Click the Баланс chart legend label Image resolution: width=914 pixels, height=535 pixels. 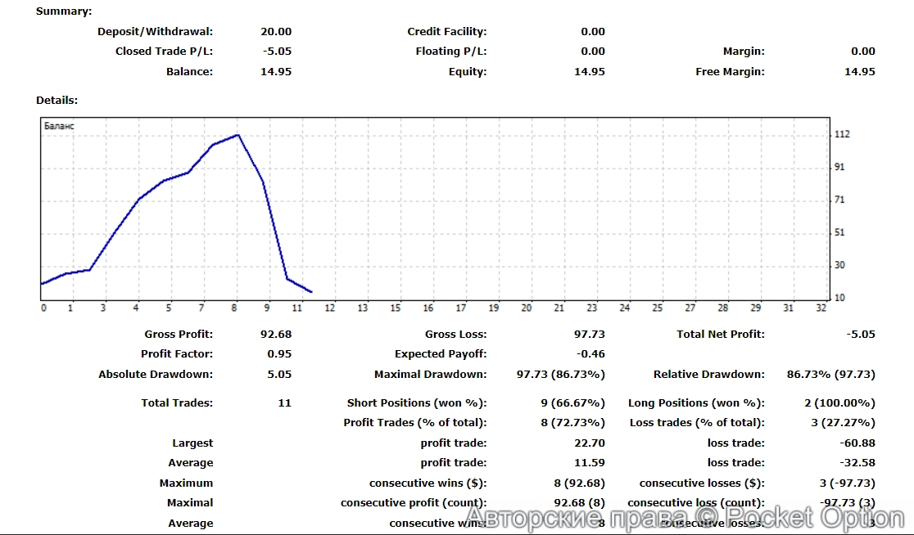click(59, 126)
